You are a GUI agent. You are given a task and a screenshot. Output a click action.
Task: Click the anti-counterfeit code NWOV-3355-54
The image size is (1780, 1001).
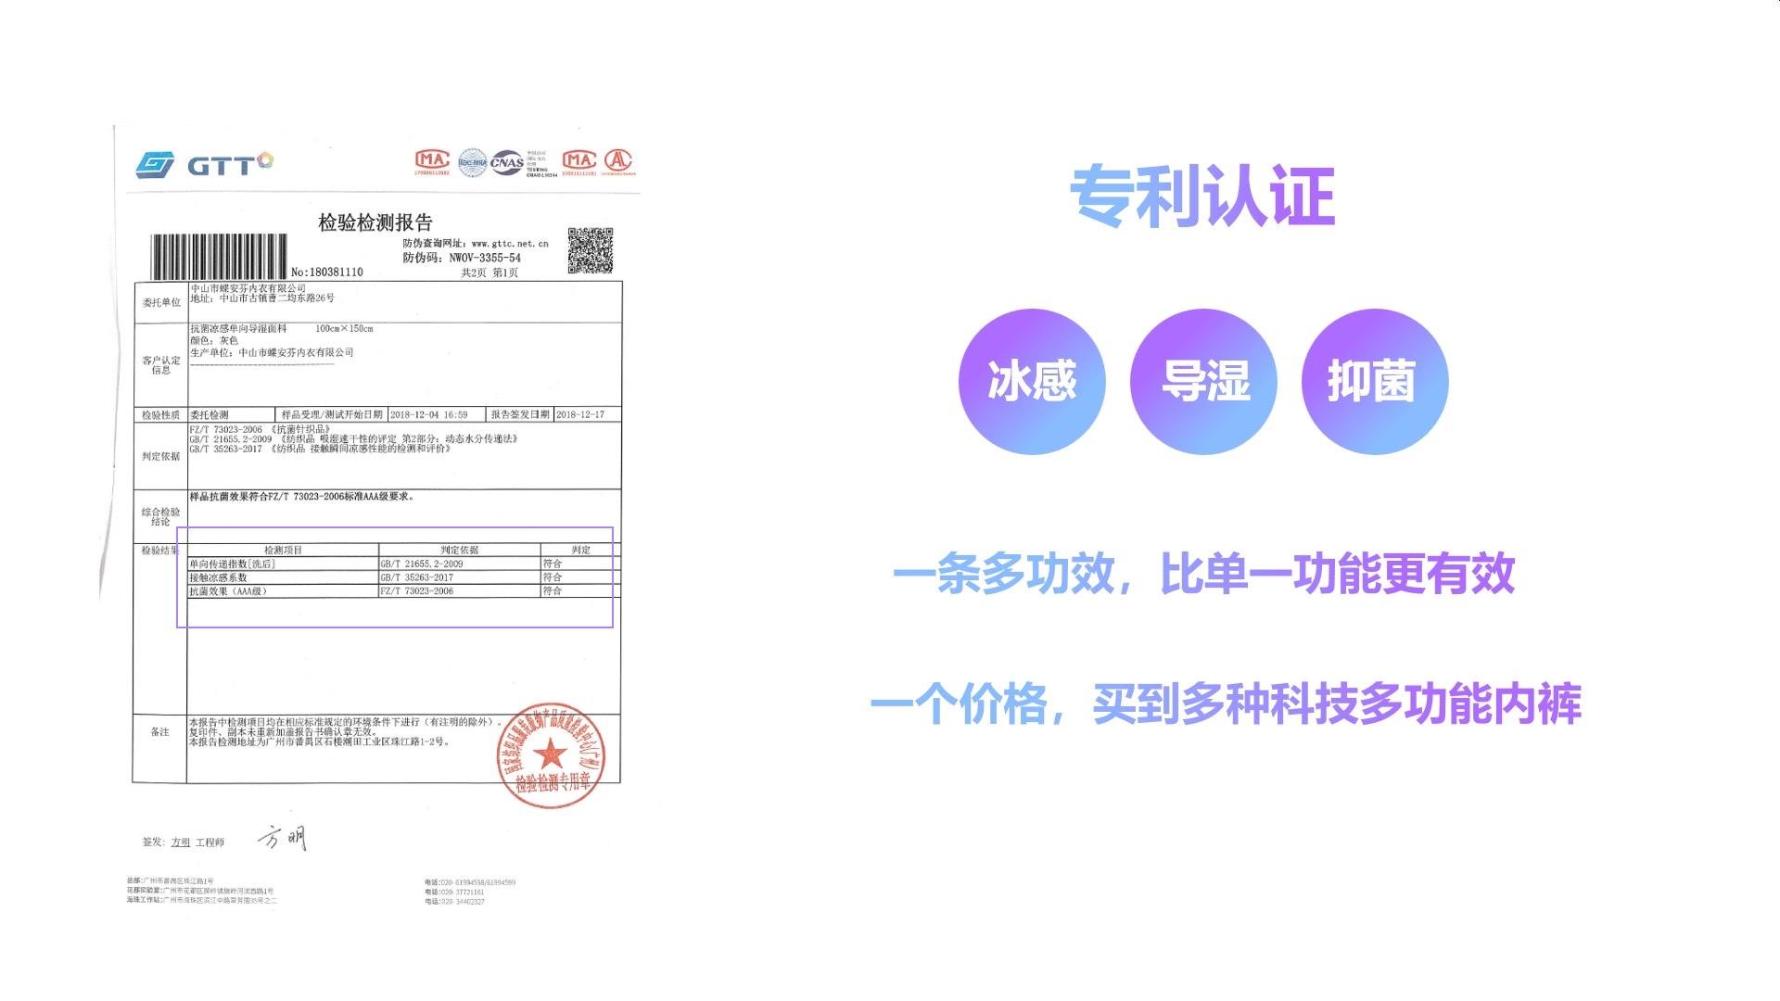point(485,259)
